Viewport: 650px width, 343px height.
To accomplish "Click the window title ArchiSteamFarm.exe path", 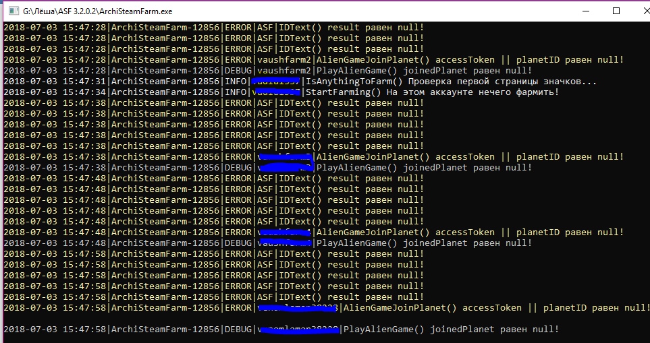I will coord(98,11).
